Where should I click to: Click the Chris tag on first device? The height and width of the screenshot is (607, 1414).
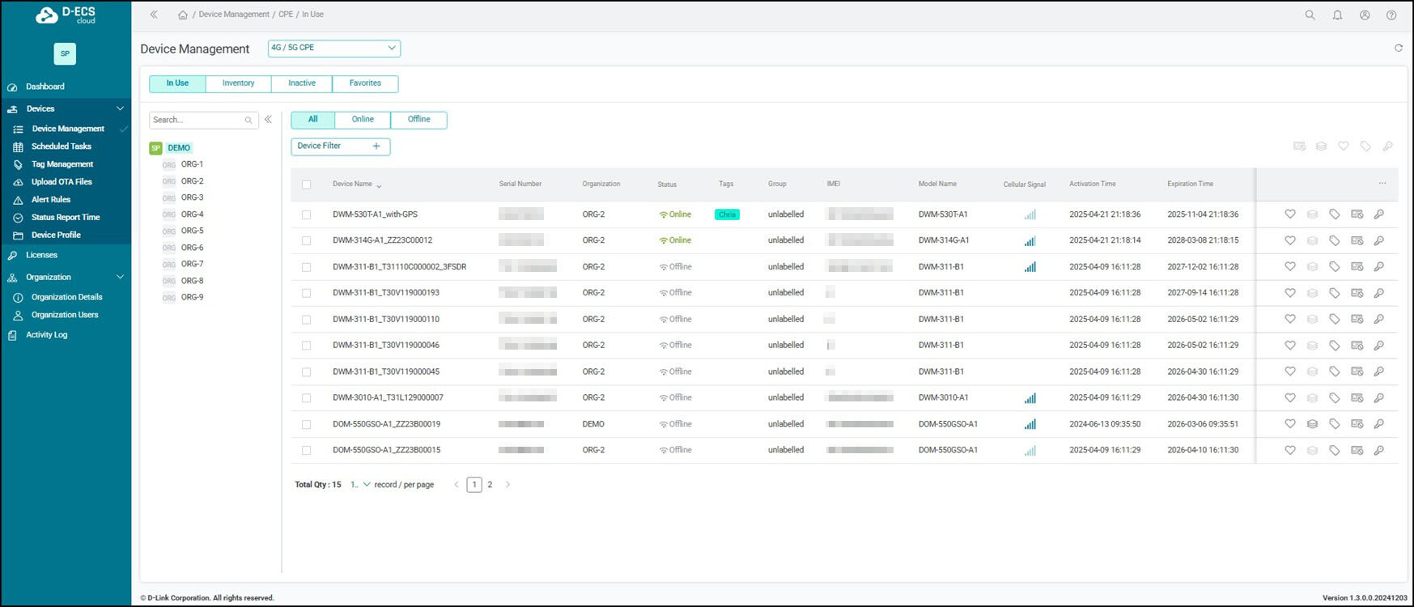tap(727, 214)
